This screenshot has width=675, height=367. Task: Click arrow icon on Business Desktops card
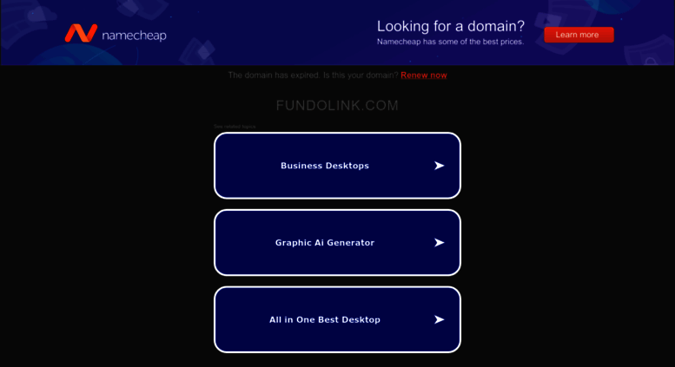coord(439,166)
